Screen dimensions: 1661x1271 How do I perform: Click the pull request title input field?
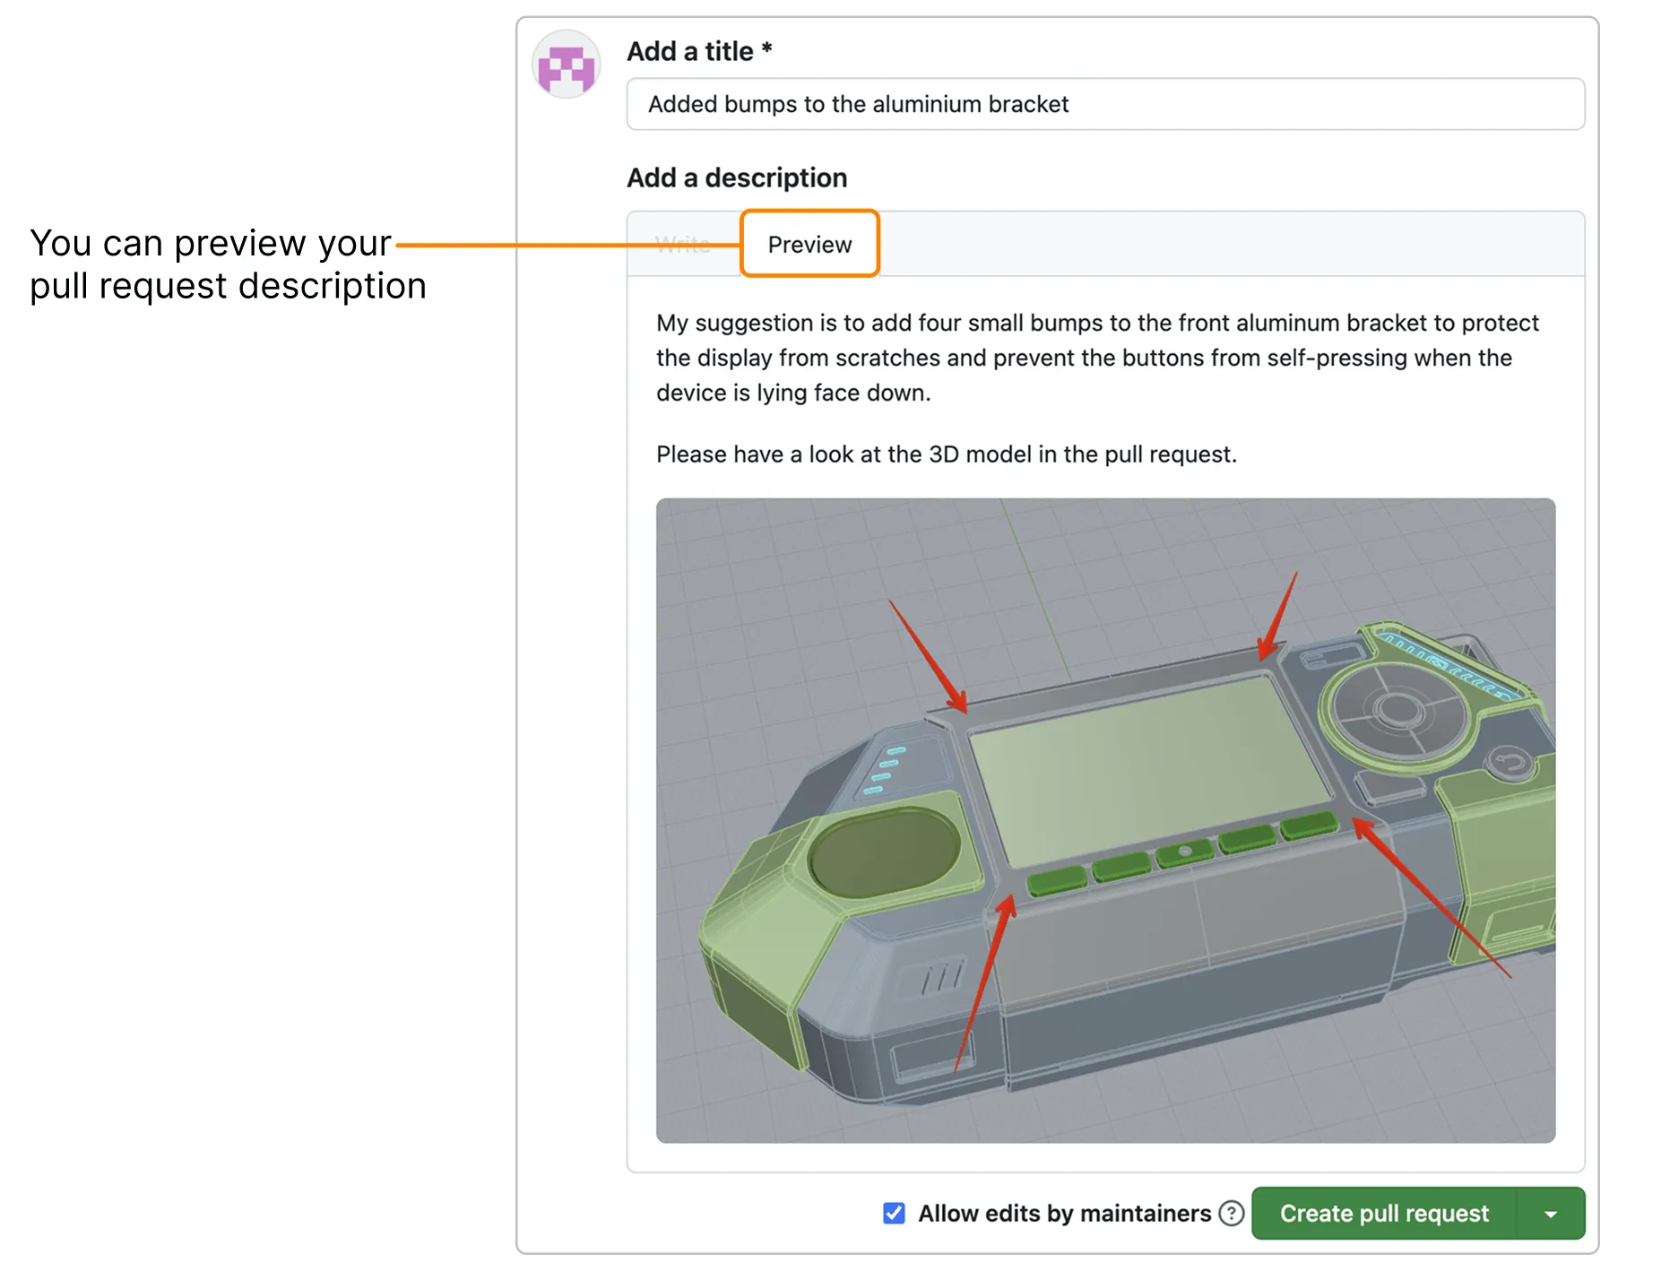tap(1105, 104)
